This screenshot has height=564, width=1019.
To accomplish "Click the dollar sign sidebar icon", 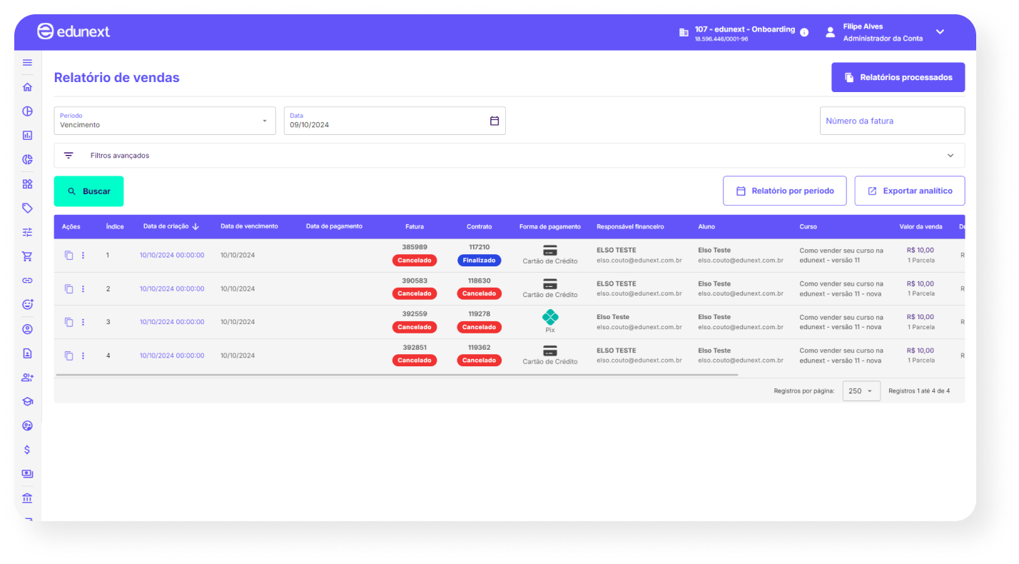I will (27, 450).
